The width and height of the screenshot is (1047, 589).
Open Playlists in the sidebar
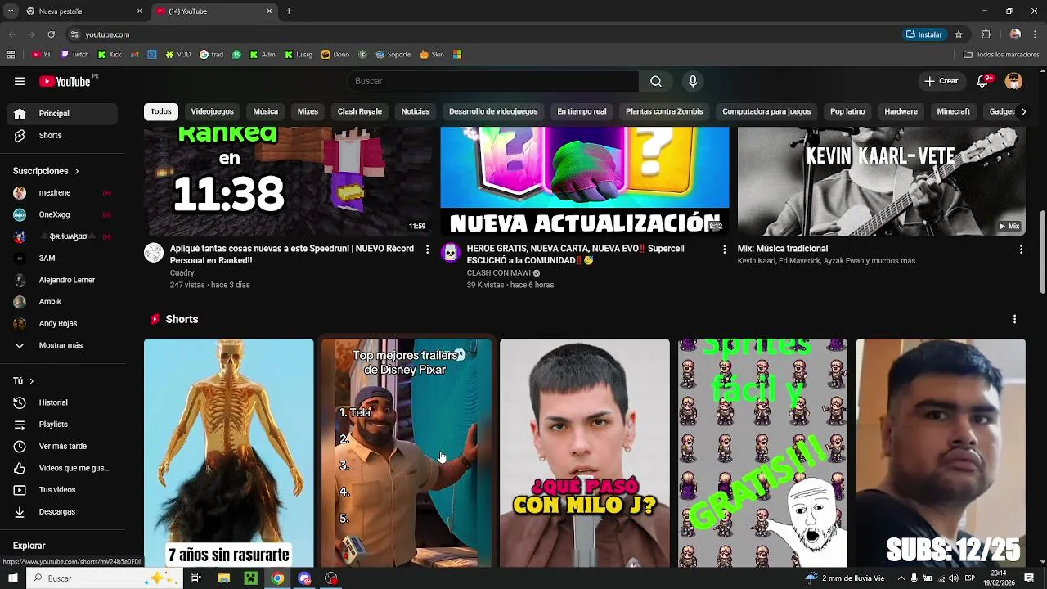(x=64, y=425)
